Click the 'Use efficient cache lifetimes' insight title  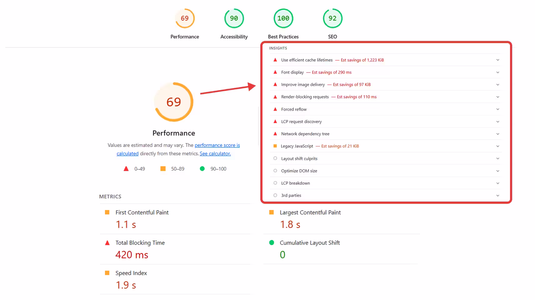point(307,60)
